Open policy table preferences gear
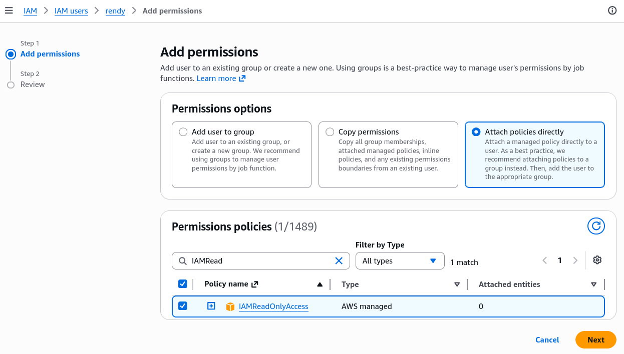Image resolution: width=624 pixels, height=354 pixels. pyautogui.click(x=597, y=260)
